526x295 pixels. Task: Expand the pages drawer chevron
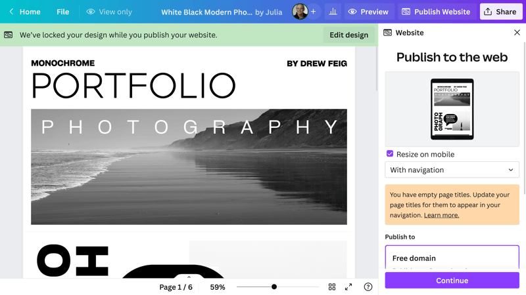pos(189,277)
